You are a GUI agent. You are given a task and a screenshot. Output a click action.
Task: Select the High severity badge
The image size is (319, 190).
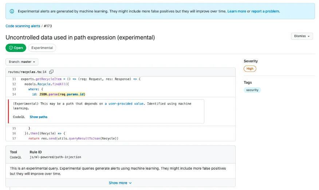[250, 69]
